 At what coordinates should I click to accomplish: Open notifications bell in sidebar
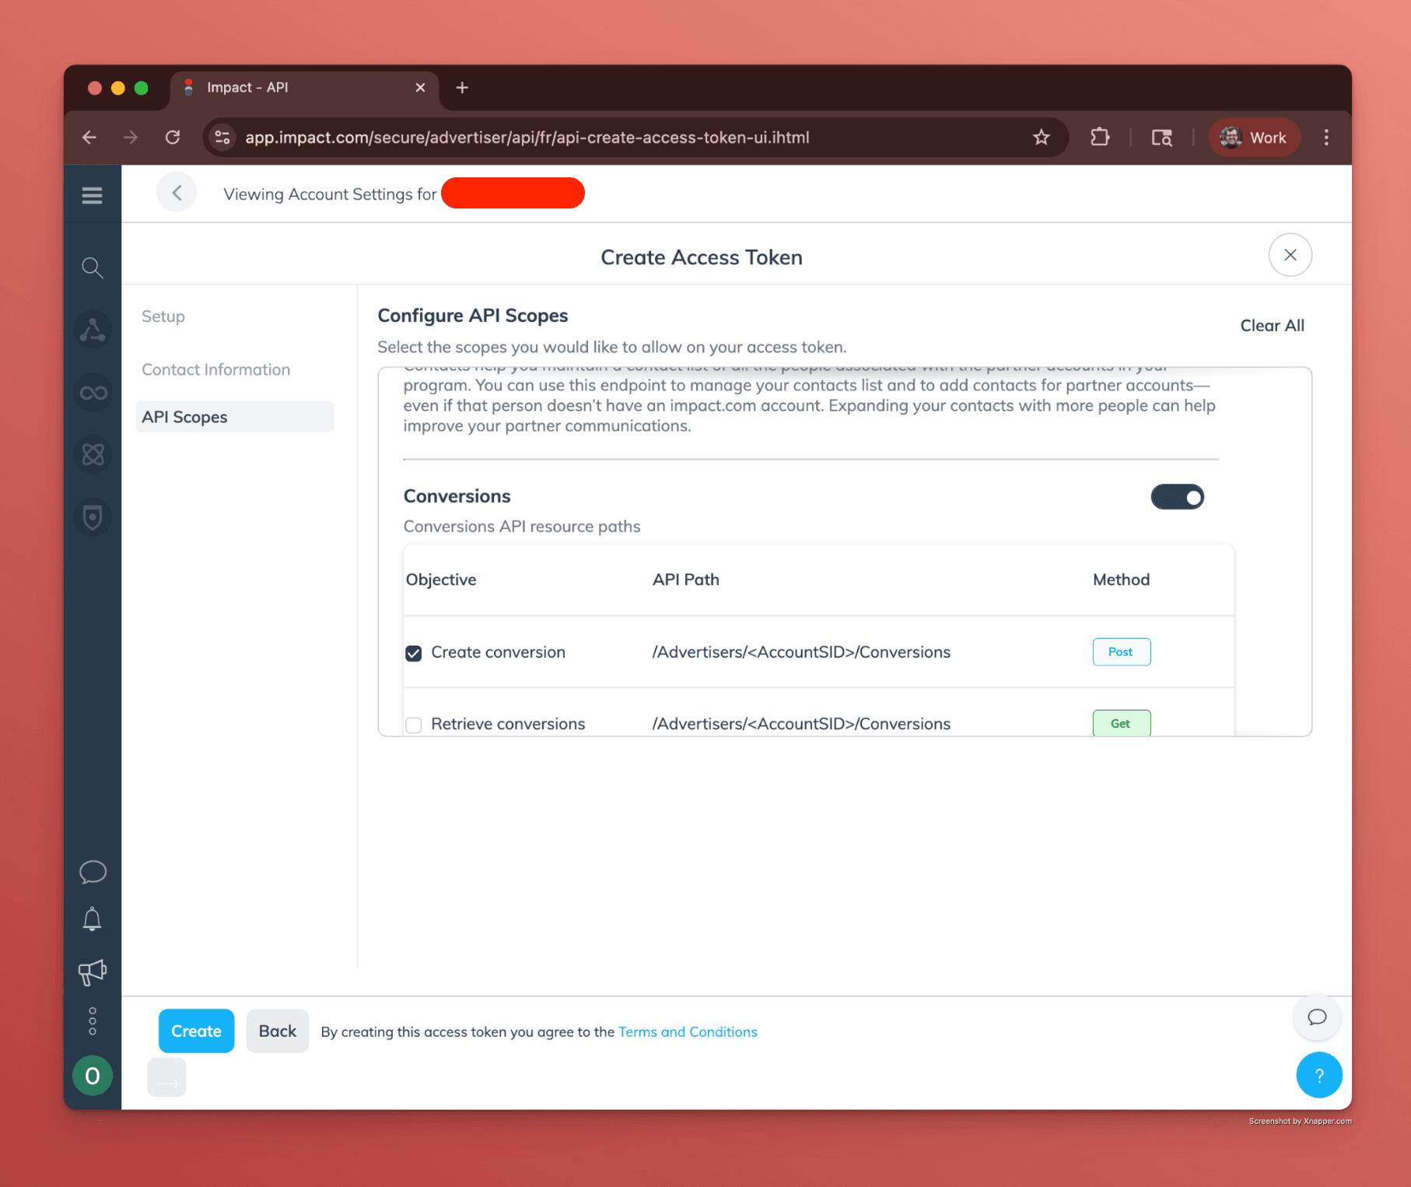click(x=92, y=919)
